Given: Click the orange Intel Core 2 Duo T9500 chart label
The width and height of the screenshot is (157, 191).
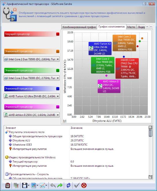Looking at the screenshot, I should point(124,43).
